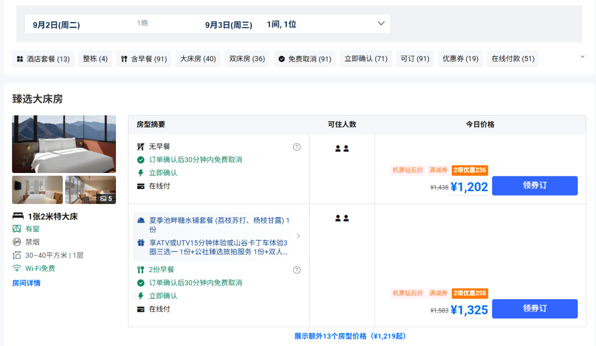
Task: Expand more filter options chevron
Action: pos(582,57)
